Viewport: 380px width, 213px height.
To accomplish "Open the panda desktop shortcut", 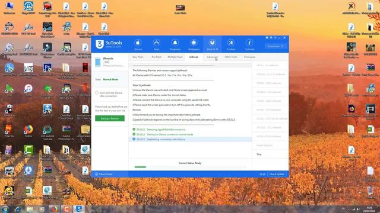I will click(9, 111).
